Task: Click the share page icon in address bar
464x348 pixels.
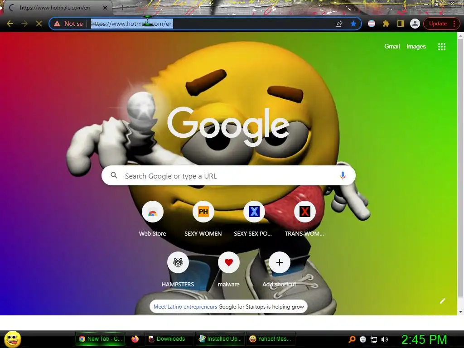Action: pyautogui.click(x=339, y=24)
